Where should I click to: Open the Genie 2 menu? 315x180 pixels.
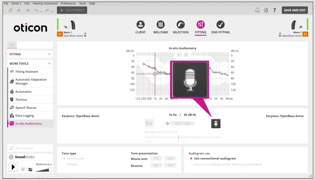[16, 3]
